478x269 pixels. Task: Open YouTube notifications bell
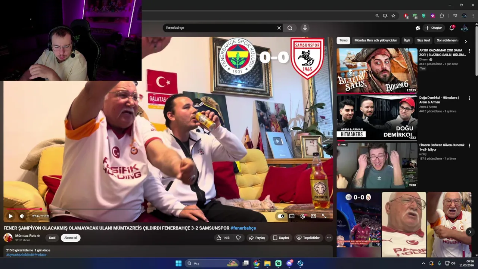click(x=451, y=28)
